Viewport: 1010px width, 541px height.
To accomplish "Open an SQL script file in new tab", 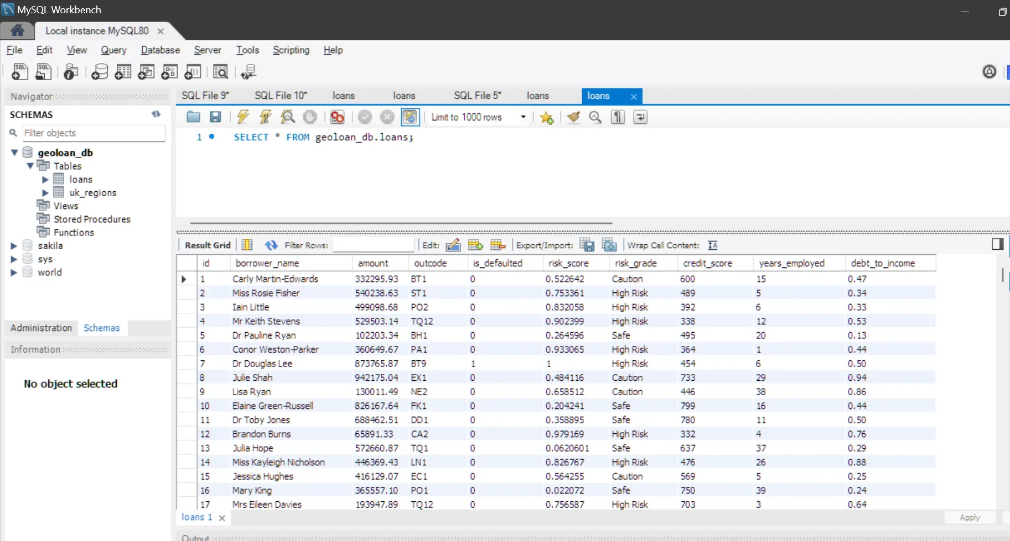I will click(43, 72).
